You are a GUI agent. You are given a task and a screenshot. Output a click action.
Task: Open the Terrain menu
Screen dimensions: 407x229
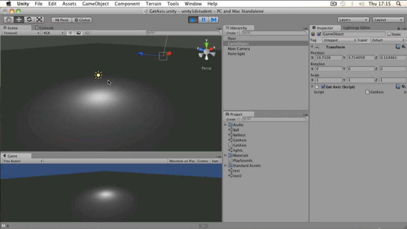tap(154, 4)
